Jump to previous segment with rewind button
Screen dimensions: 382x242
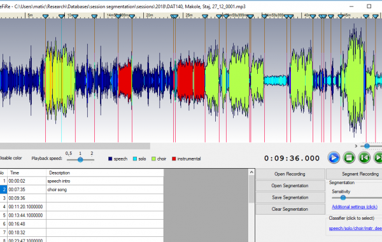(x=364, y=158)
